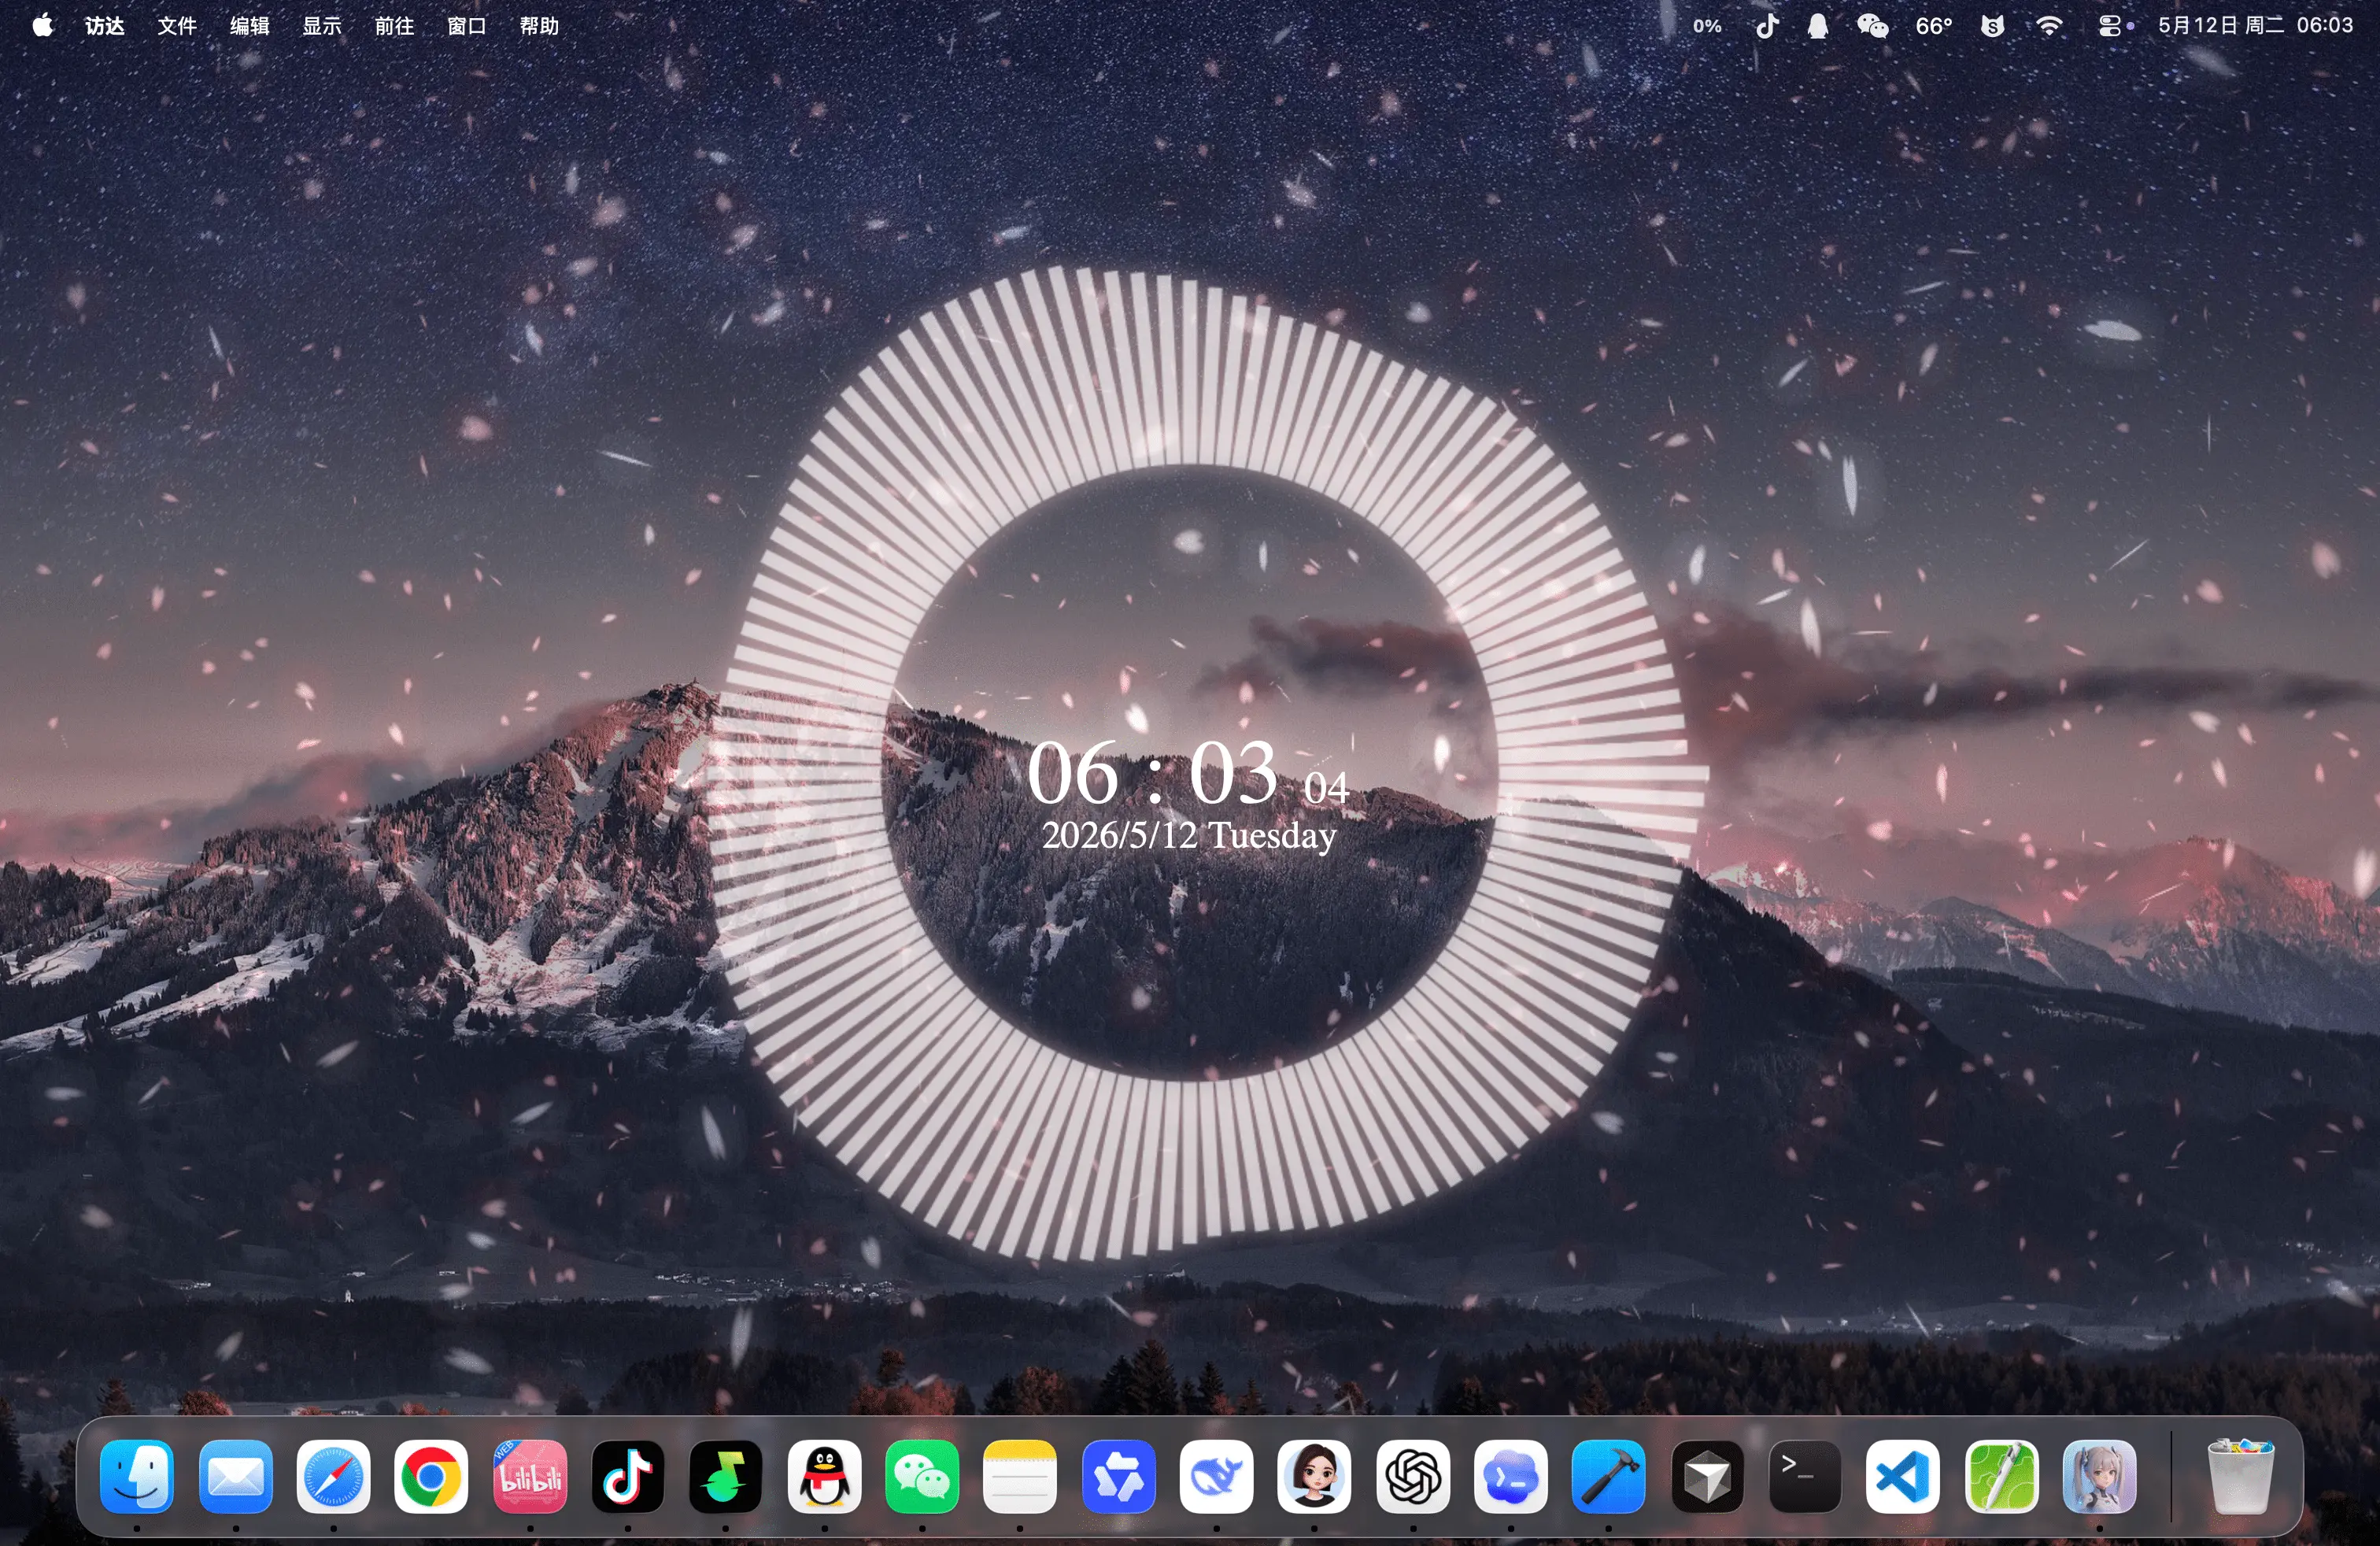This screenshot has height=1546, width=2380.
Task: Launch the Notes app in dock
Action: (x=1019, y=1477)
